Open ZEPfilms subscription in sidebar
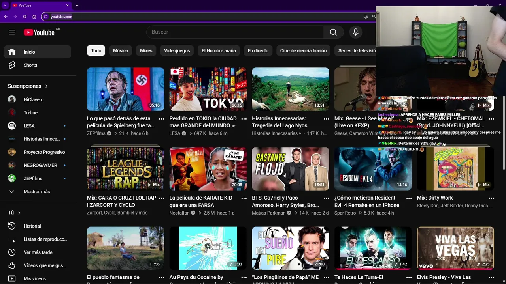The image size is (506, 284). (x=38, y=178)
